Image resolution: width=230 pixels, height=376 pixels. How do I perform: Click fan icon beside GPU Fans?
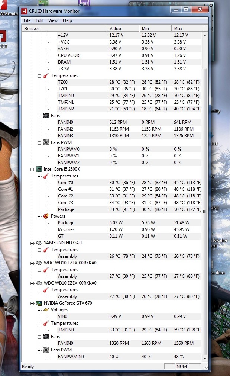pyautogui.click(x=46, y=337)
